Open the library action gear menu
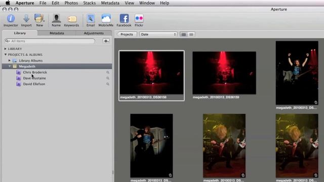324x182 pixels. coord(106,41)
